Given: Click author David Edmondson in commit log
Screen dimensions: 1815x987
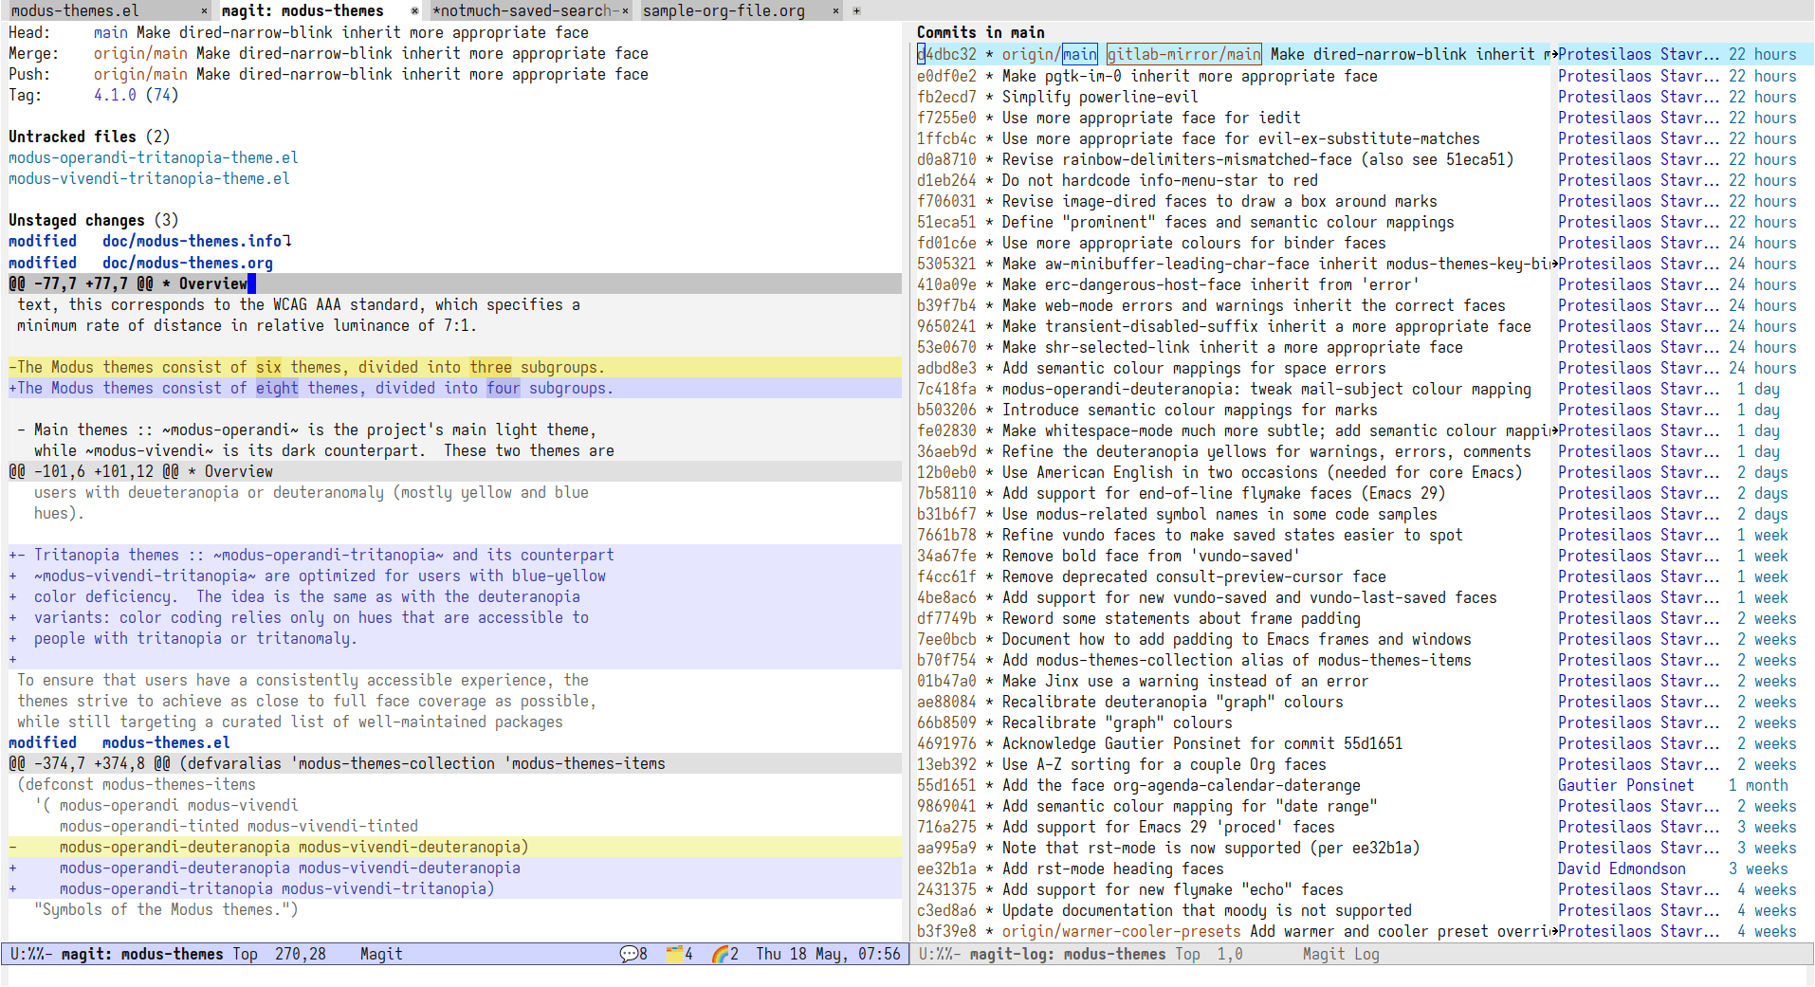Looking at the screenshot, I should 1622,868.
